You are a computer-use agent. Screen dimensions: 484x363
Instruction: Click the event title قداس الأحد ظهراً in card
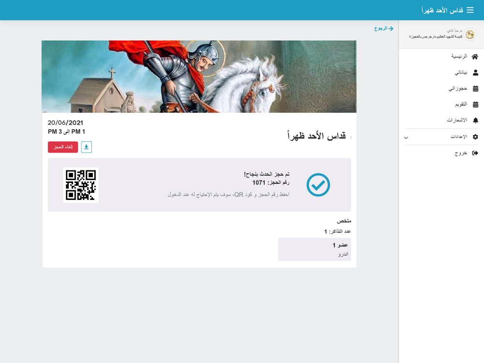coord(317,136)
